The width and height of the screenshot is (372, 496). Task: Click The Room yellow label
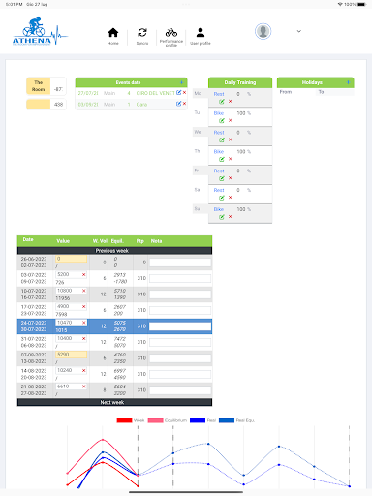(x=38, y=86)
